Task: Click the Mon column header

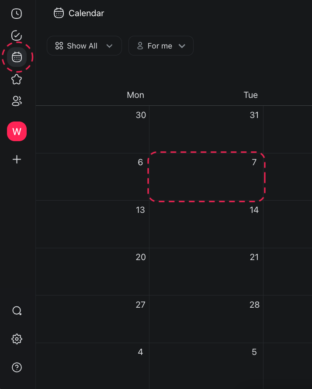Action: 135,95
